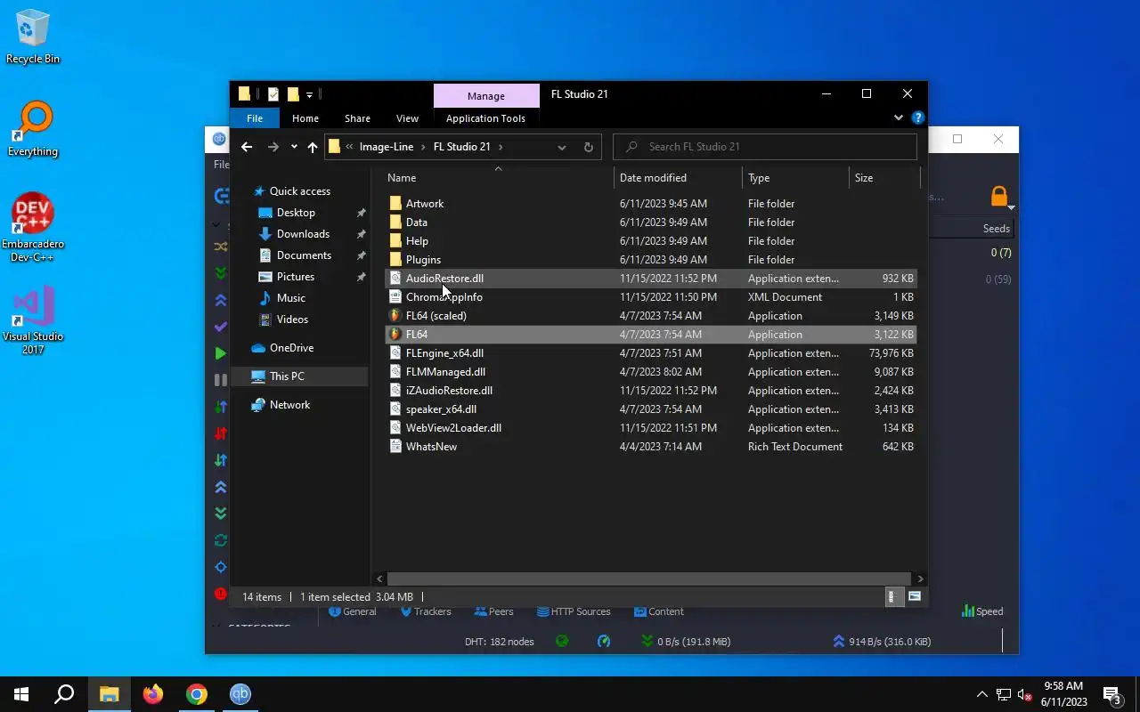The width and height of the screenshot is (1140, 712).
Task: Open Downloads in Quick access
Action: [303, 234]
